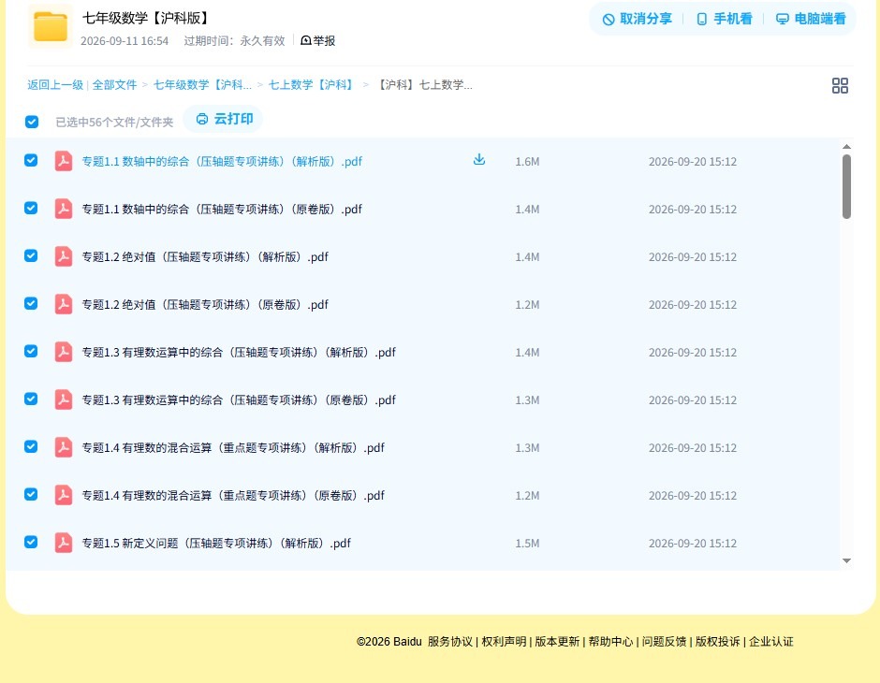Switch to grid view layout icon

[x=840, y=85]
